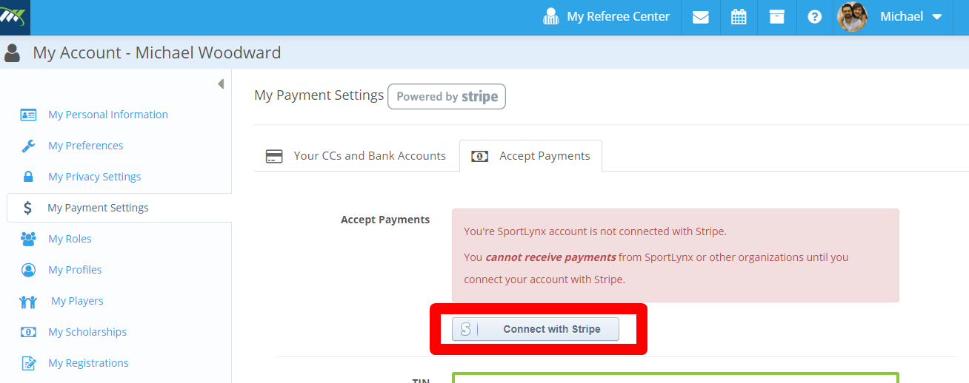Open the help question mark icon
969x383 pixels.
coord(815,17)
